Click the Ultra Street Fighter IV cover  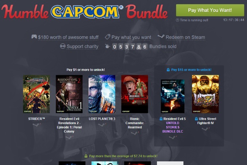[x=205, y=94]
